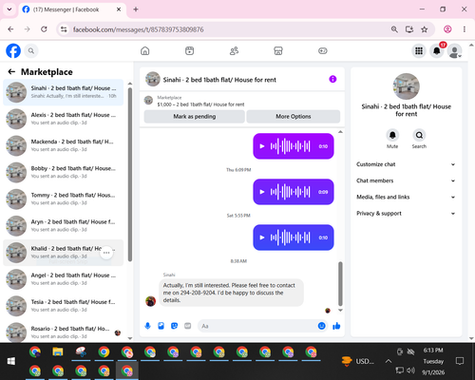Play the blue 0:10 audio clip after Sat 5:55 PM
Image resolution: width=475 pixels, height=380 pixels.
[x=262, y=237]
